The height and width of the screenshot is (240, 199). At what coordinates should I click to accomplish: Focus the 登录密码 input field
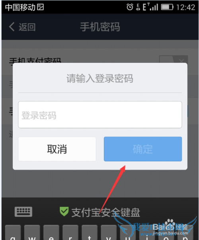(100, 115)
